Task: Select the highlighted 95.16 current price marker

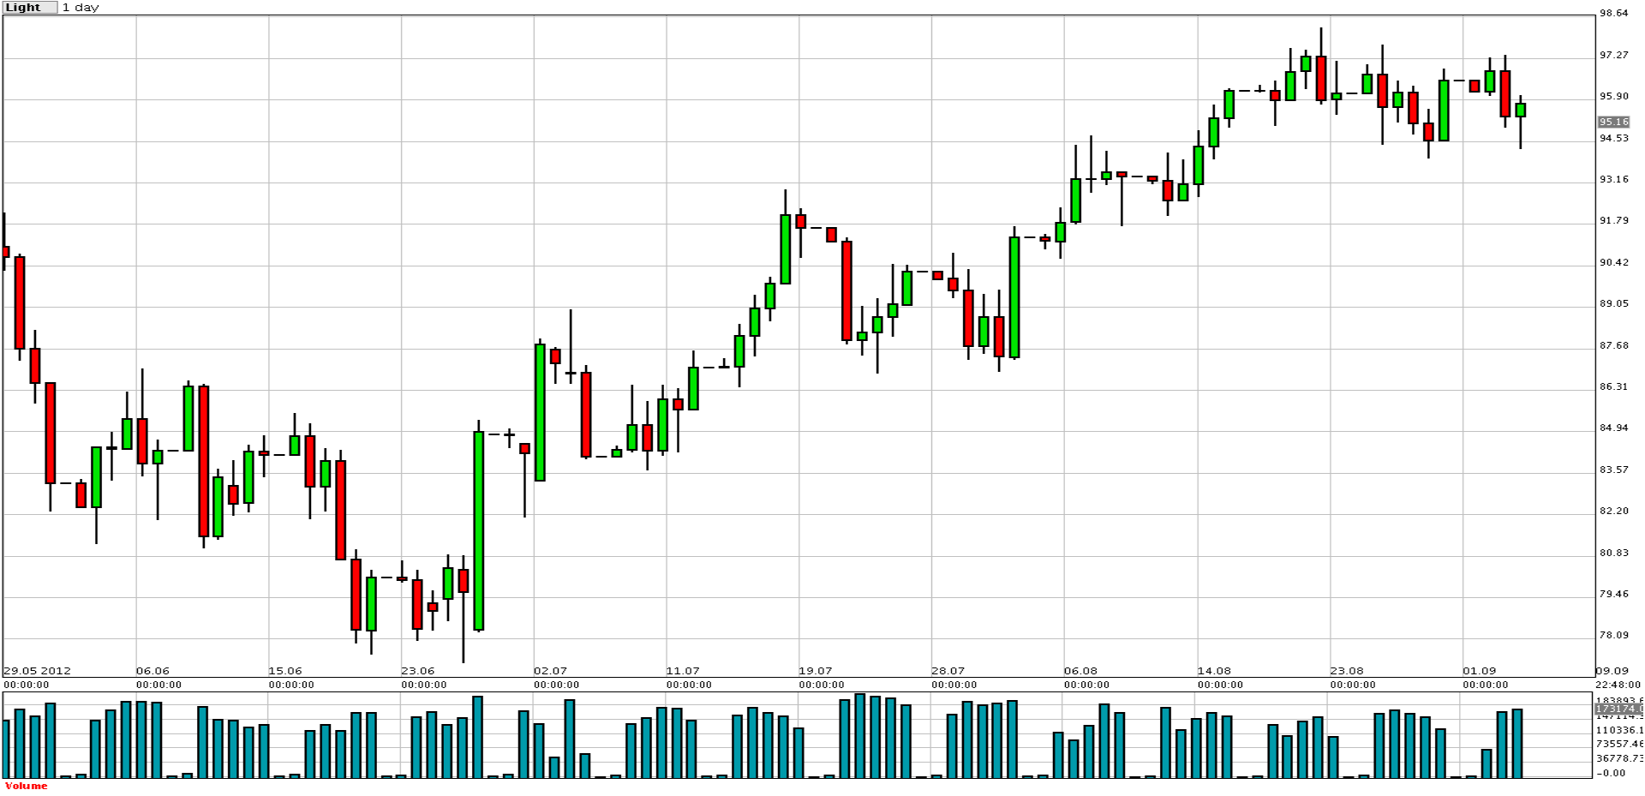Action: point(1614,122)
